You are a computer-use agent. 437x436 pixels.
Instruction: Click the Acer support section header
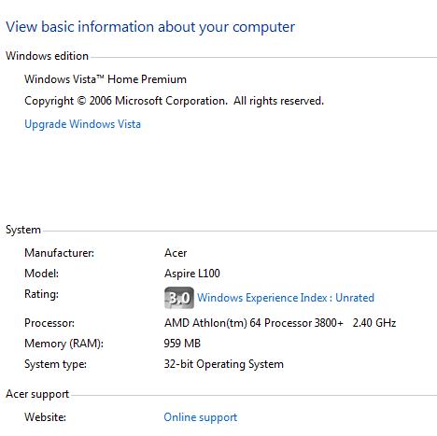[37, 394]
